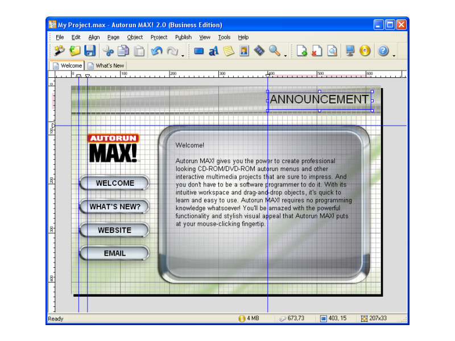Insert a video film object

[259, 51]
